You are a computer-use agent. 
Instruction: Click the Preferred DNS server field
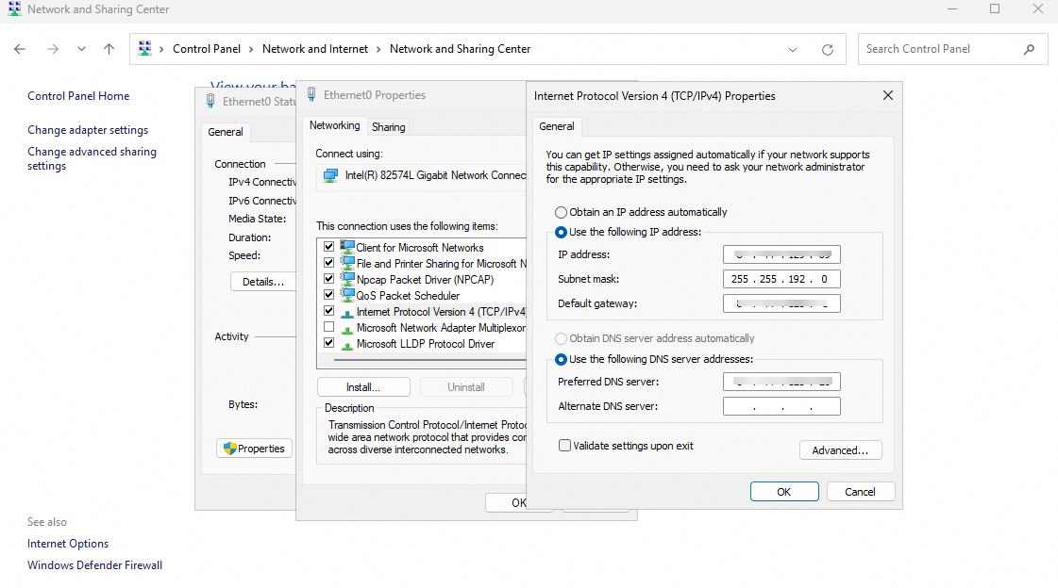[x=781, y=382]
